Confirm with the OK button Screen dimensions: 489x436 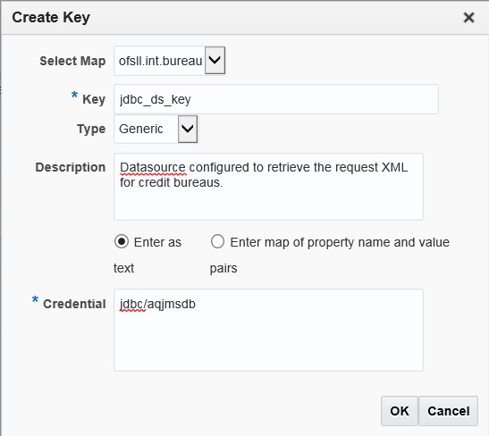(x=400, y=411)
